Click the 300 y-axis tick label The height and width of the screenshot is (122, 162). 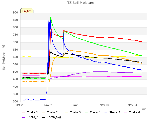coord(15,101)
